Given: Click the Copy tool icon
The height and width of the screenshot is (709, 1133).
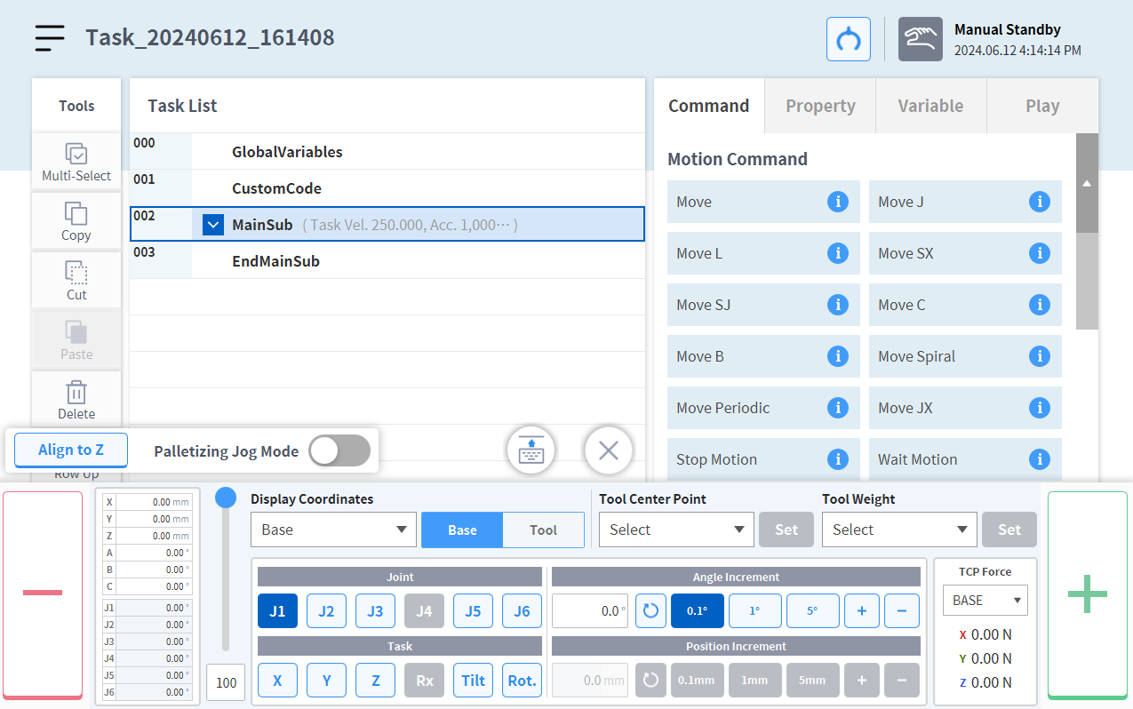Looking at the screenshot, I should [76, 213].
